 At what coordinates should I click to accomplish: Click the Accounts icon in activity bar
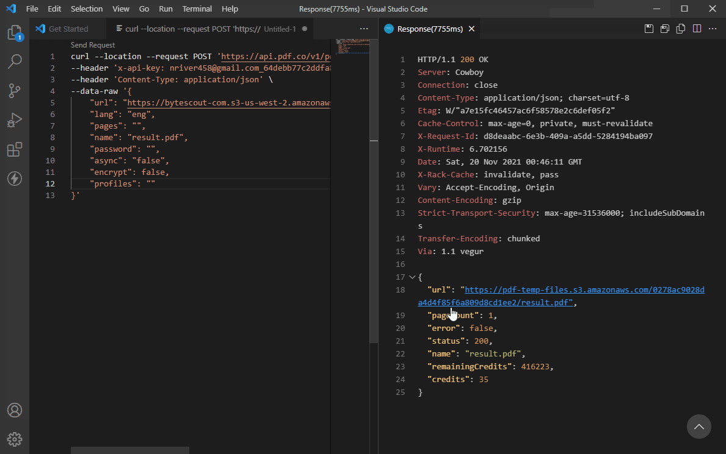pos(15,410)
